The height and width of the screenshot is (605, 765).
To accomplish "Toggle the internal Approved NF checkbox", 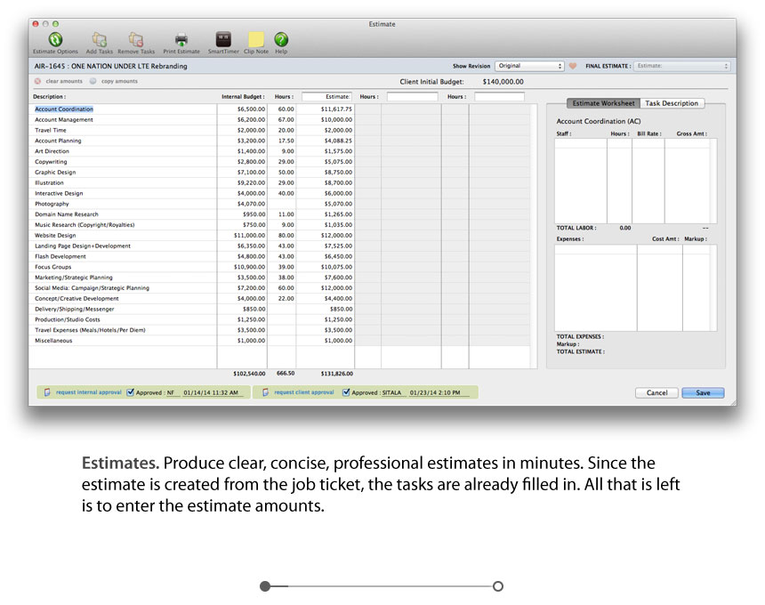I will [x=131, y=391].
